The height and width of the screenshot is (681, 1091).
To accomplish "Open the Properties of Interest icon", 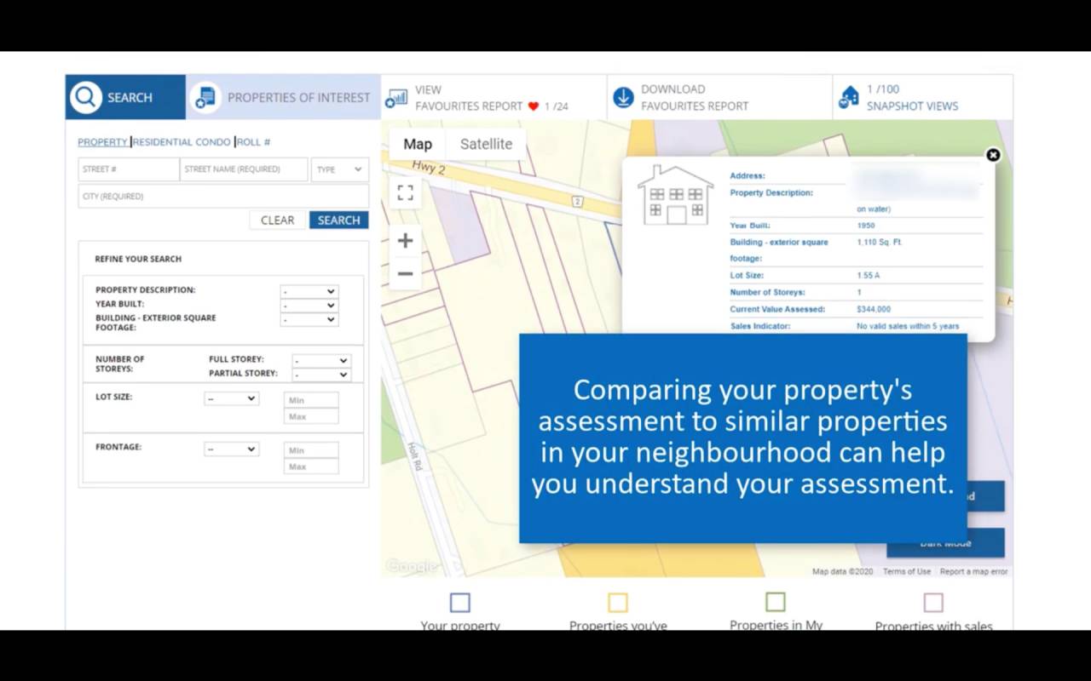I will click(205, 97).
